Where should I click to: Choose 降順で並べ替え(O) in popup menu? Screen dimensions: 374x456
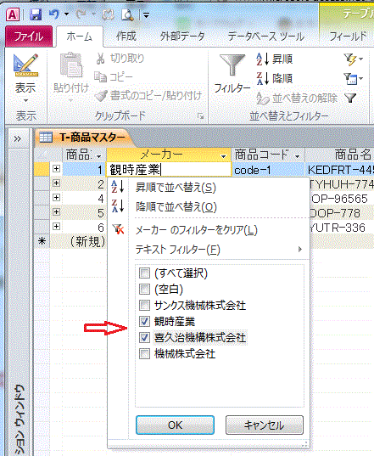click(x=176, y=207)
